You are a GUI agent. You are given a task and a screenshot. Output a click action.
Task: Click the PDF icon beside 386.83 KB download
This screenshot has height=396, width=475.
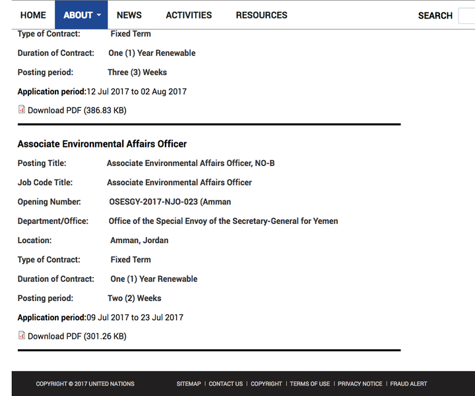(x=22, y=109)
